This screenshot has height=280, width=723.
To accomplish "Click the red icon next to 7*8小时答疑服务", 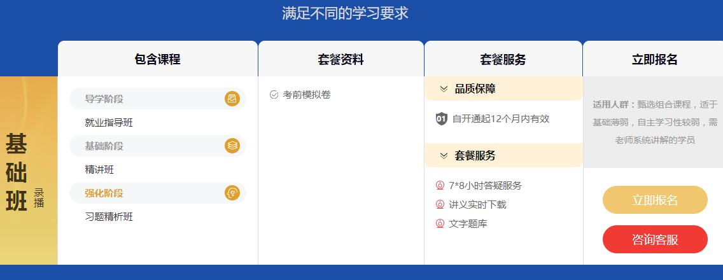I will (439, 185).
